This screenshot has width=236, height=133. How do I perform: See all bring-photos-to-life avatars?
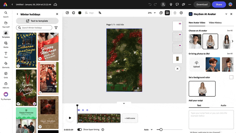click(230, 54)
